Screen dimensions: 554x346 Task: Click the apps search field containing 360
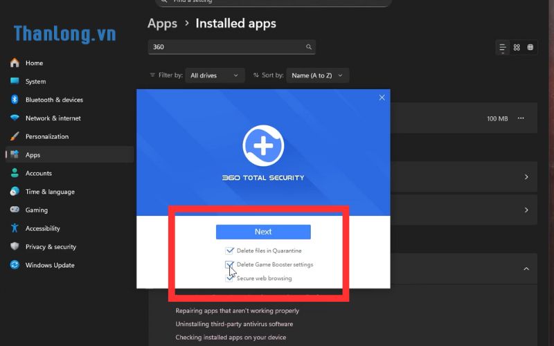click(232, 47)
